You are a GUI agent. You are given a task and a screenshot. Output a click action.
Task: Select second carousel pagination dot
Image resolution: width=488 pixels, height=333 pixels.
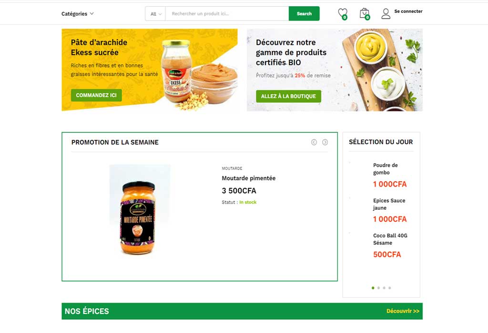[378, 288]
